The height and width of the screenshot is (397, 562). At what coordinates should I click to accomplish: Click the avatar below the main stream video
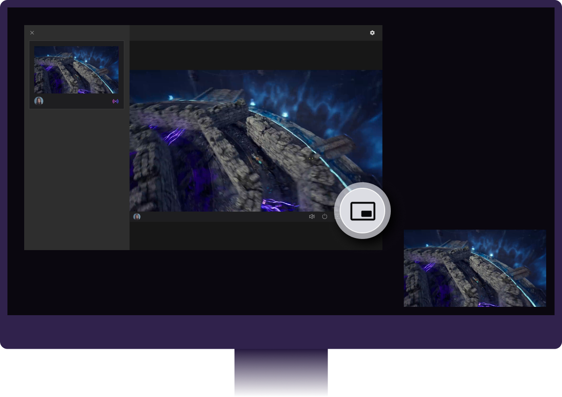click(x=137, y=217)
